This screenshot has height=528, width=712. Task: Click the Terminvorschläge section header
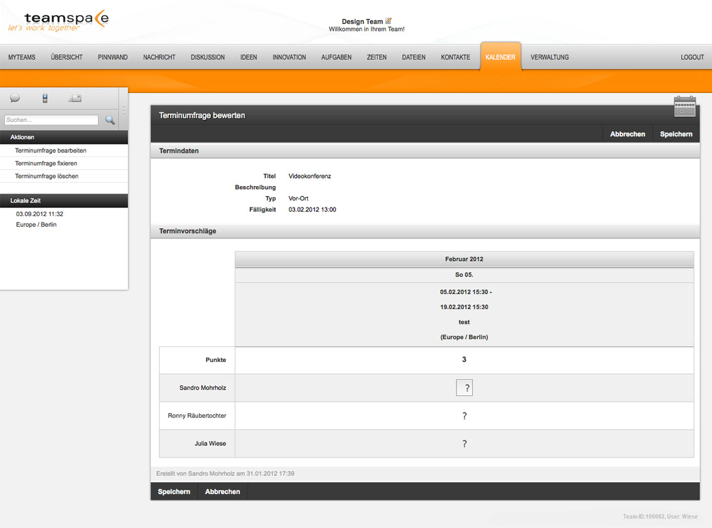[425, 231]
